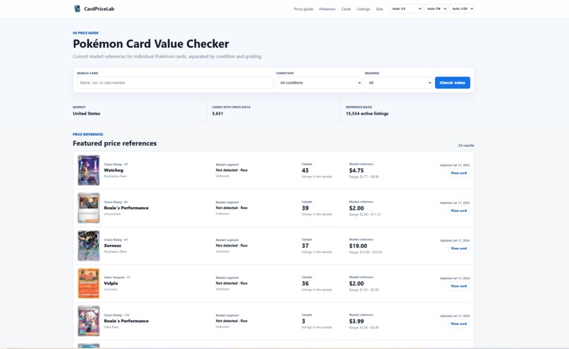Select the Watchog card name

point(114,170)
